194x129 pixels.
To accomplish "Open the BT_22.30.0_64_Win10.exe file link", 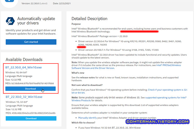I will (x=24, y=67).
